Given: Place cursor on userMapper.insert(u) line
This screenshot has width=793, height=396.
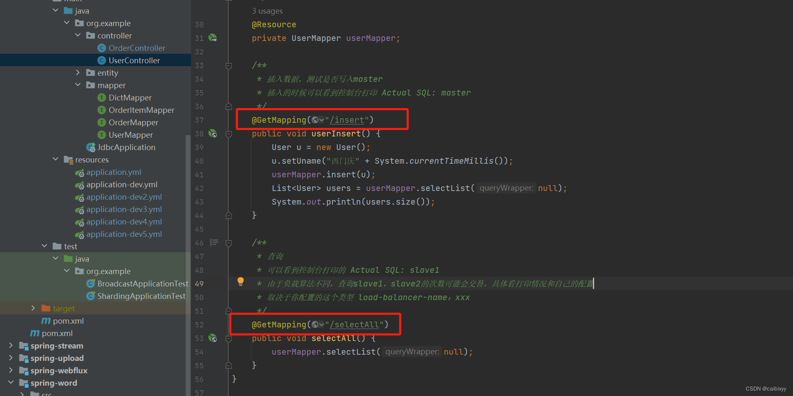Looking at the screenshot, I should 323,174.
